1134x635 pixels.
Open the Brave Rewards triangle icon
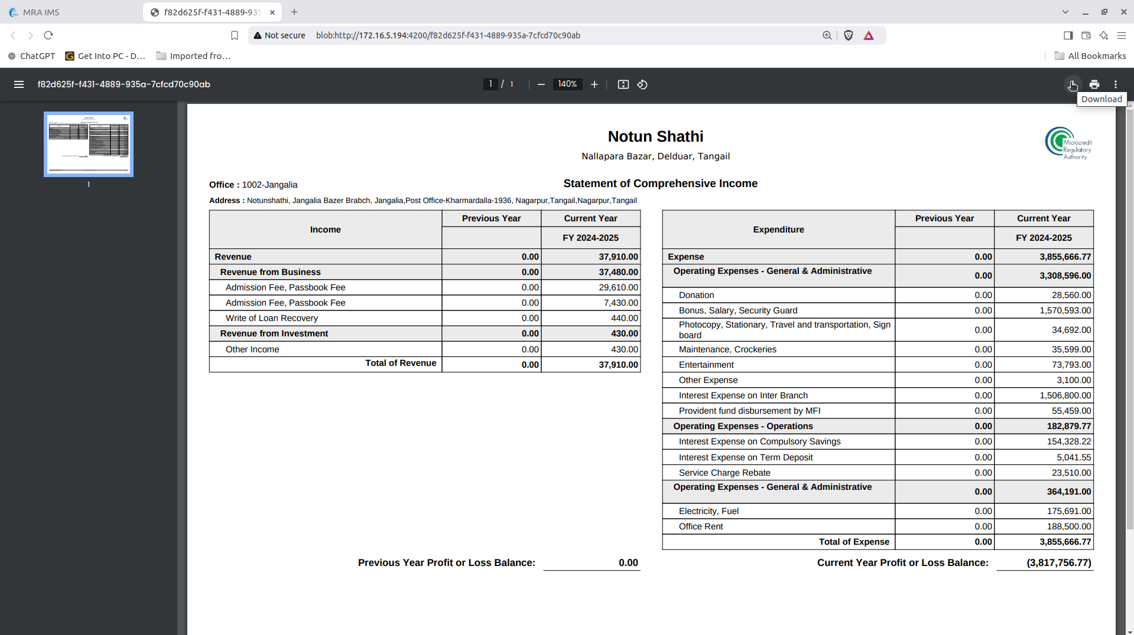pos(869,35)
